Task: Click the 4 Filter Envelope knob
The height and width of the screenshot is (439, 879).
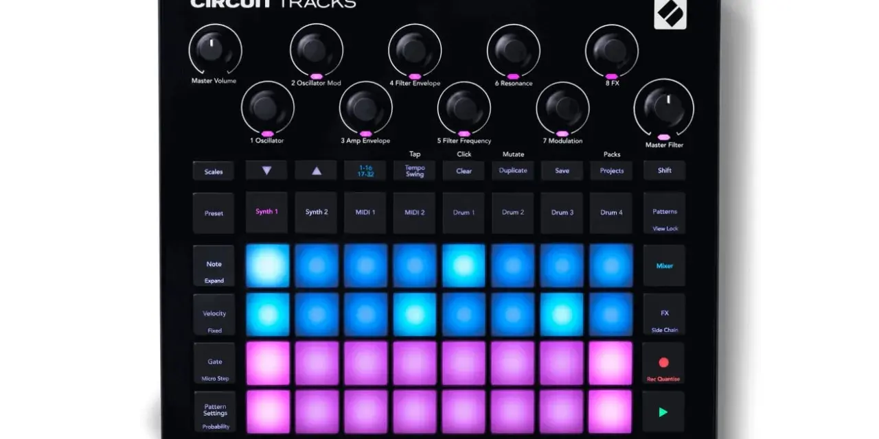Action: coord(415,49)
